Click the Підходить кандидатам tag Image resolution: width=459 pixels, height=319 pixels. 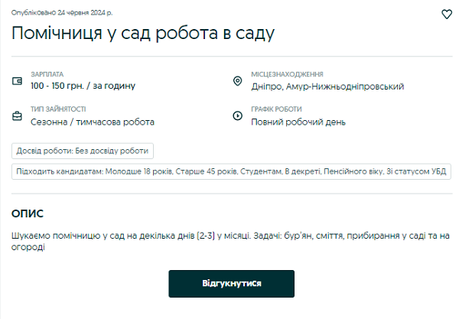click(231, 171)
